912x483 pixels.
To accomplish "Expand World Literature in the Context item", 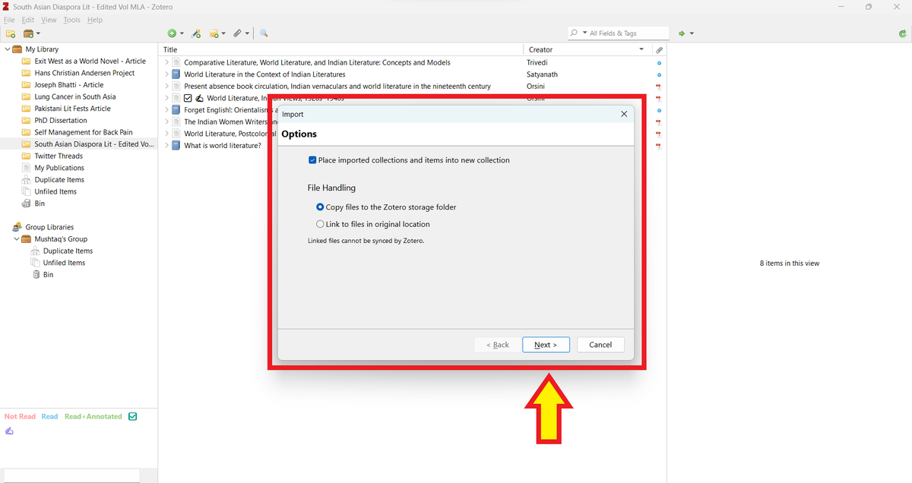I will [x=166, y=74].
